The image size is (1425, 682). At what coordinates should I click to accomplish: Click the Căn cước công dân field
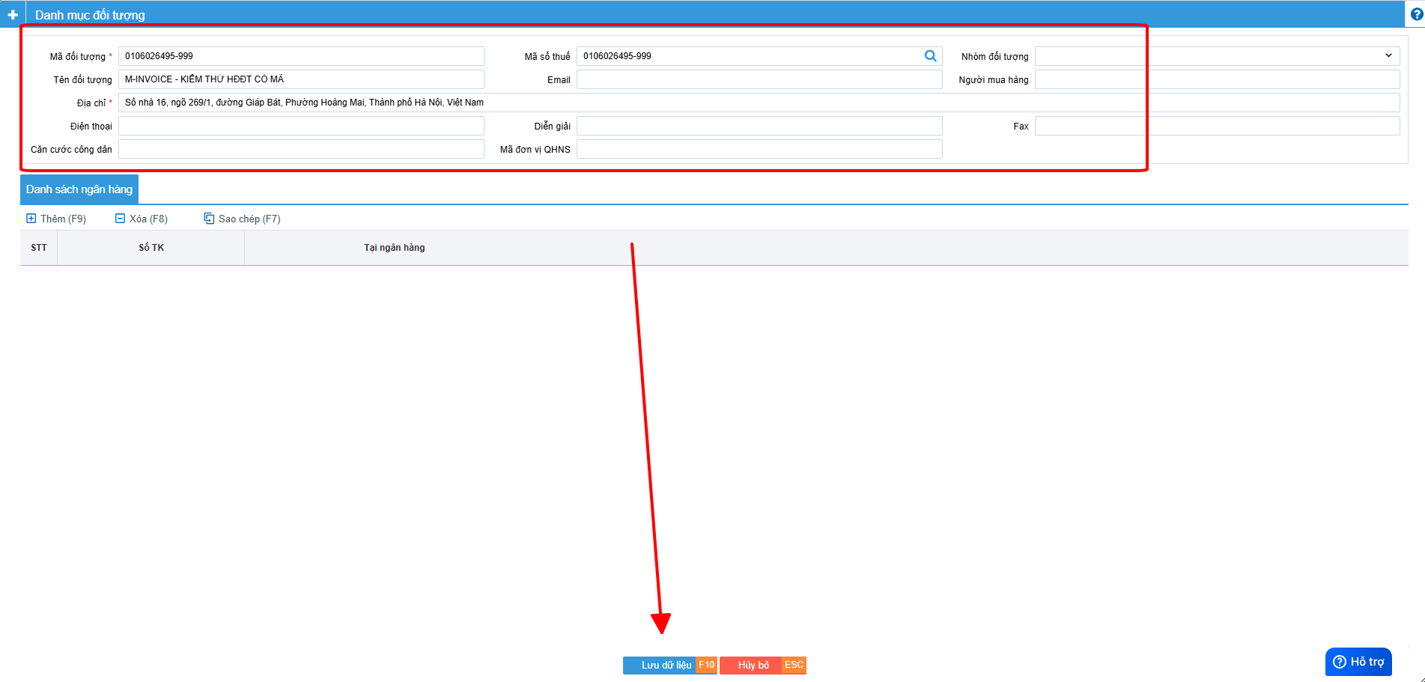pos(301,149)
